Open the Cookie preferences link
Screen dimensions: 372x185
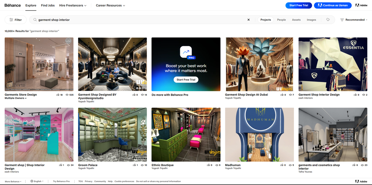coord(124,181)
